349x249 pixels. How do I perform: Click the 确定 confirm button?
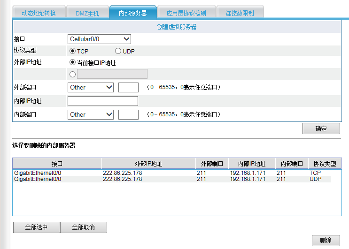click(321, 128)
